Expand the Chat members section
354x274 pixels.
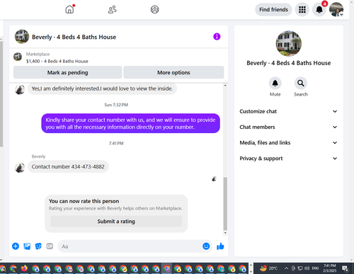click(288, 127)
